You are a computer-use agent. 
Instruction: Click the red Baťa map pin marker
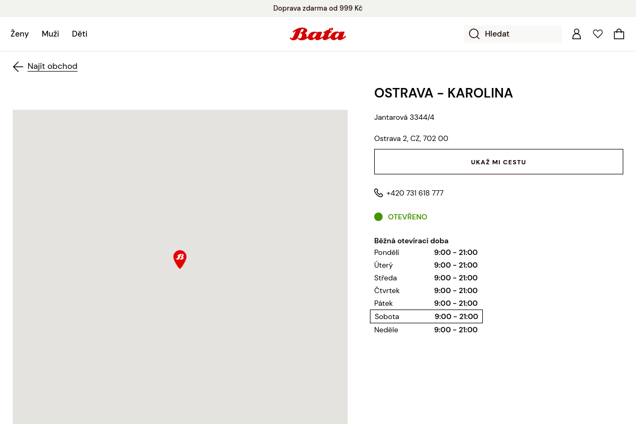tap(180, 259)
